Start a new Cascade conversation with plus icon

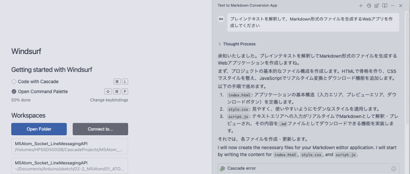[x=361, y=6]
